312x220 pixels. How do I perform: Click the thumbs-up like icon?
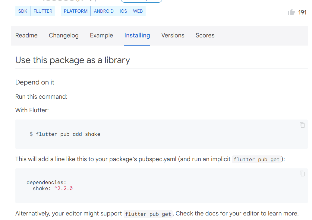[291, 12]
